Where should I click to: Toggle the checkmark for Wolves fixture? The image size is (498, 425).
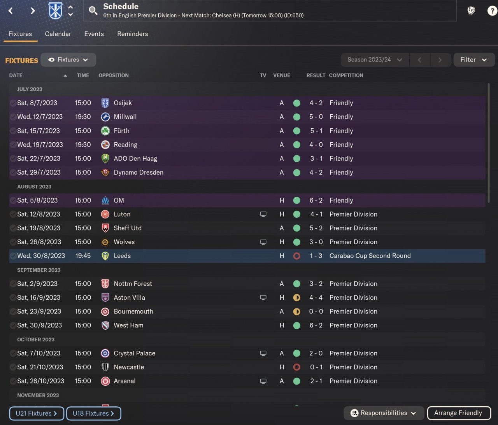pyautogui.click(x=13, y=242)
